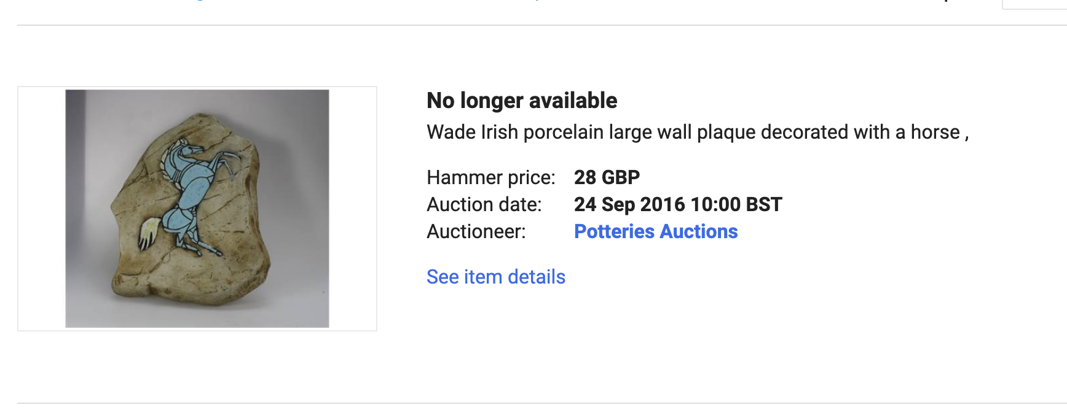Click the cut-off box in top-right corner
This screenshot has height=410, width=1067.
1035,4
